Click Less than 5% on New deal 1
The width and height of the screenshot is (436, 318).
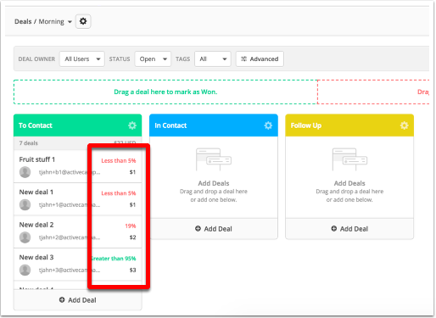click(x=119, y=193)
